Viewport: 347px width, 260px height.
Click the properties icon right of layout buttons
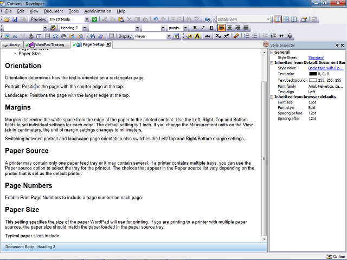(304, 19)
